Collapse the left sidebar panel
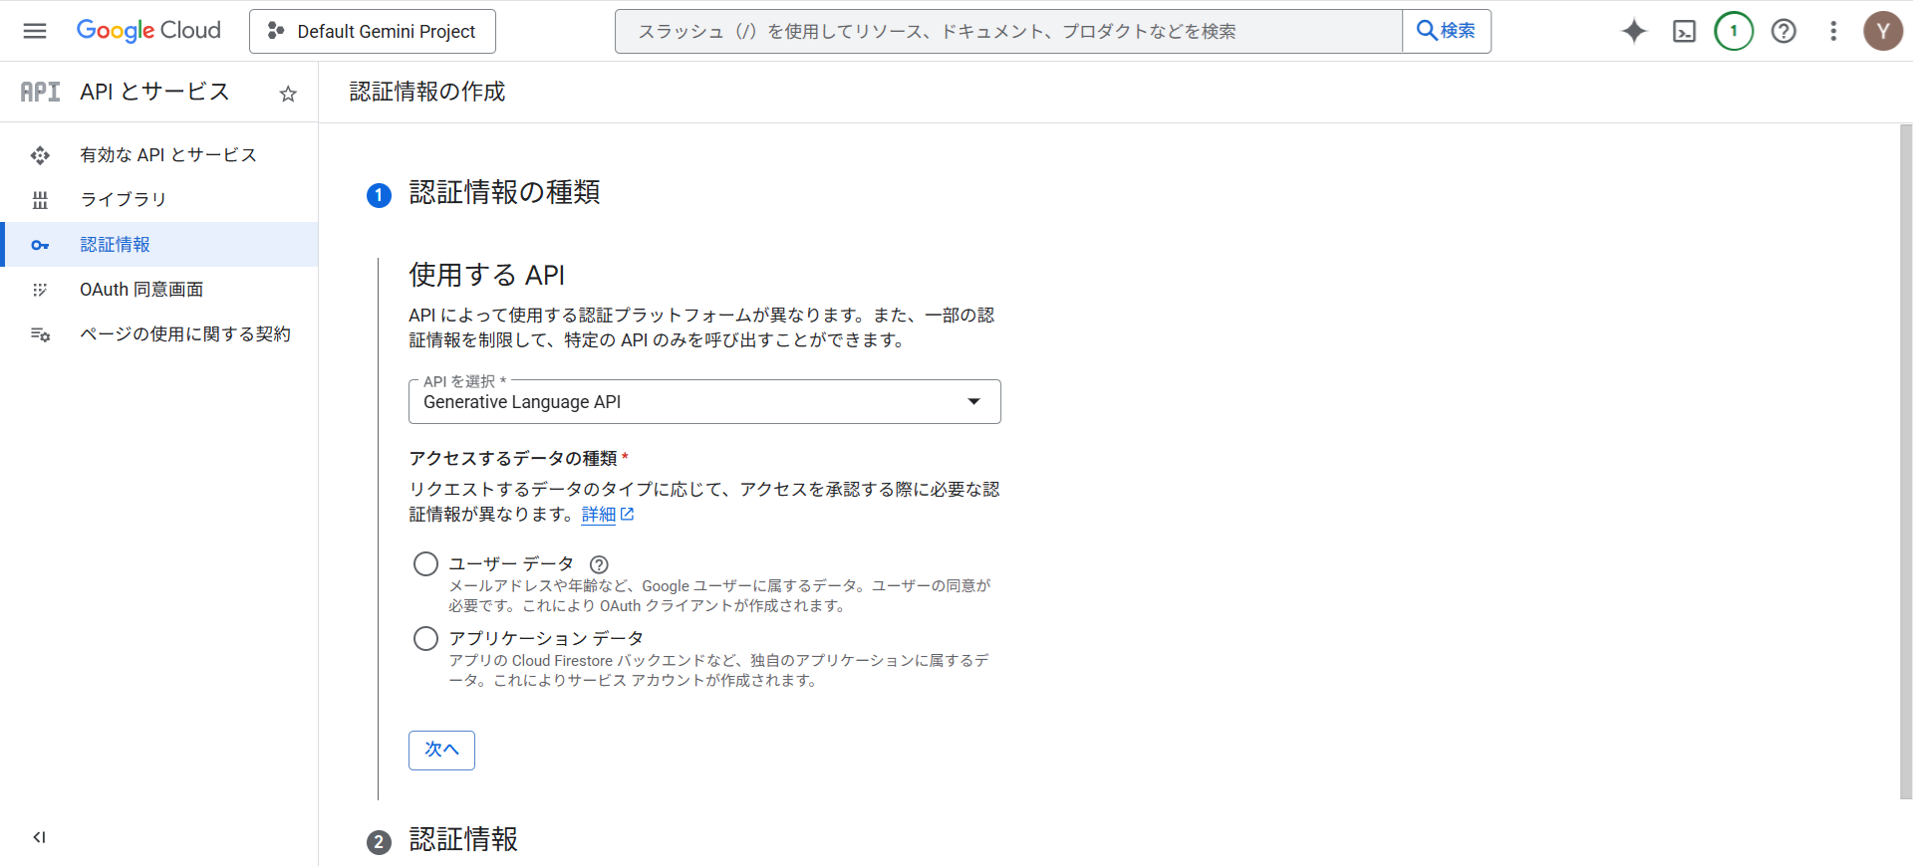Viewport: 1913px width, 866px height. [39, 837]
